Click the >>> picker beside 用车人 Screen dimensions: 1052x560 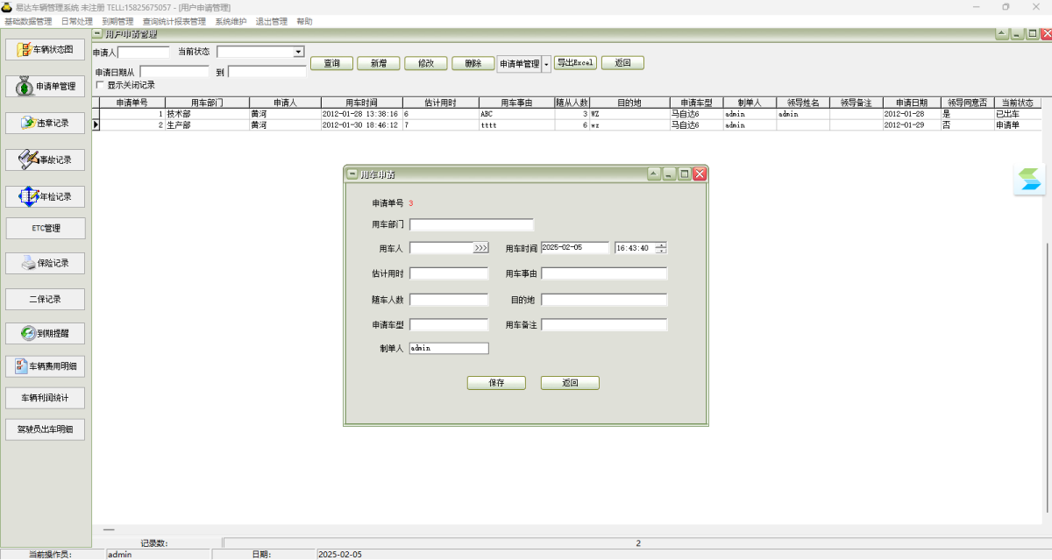[481, 248]
